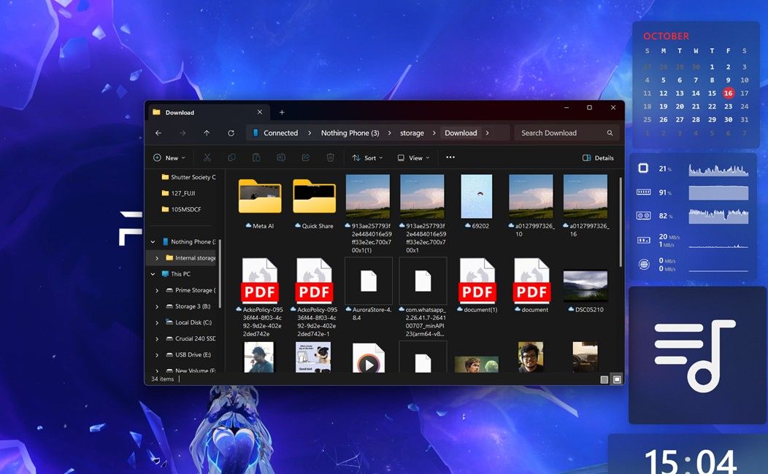Click the storage breadcrumb in address bar
The height and width of the screenshot is (474, 768).
tap(412, 133)
